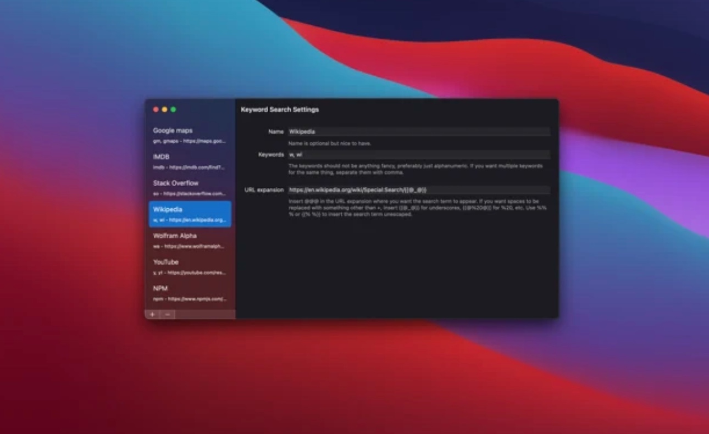This screenshot has width=709, height=434.
Task: Select Wolfram Alpha in the list
Action: [x=190, y=241]
